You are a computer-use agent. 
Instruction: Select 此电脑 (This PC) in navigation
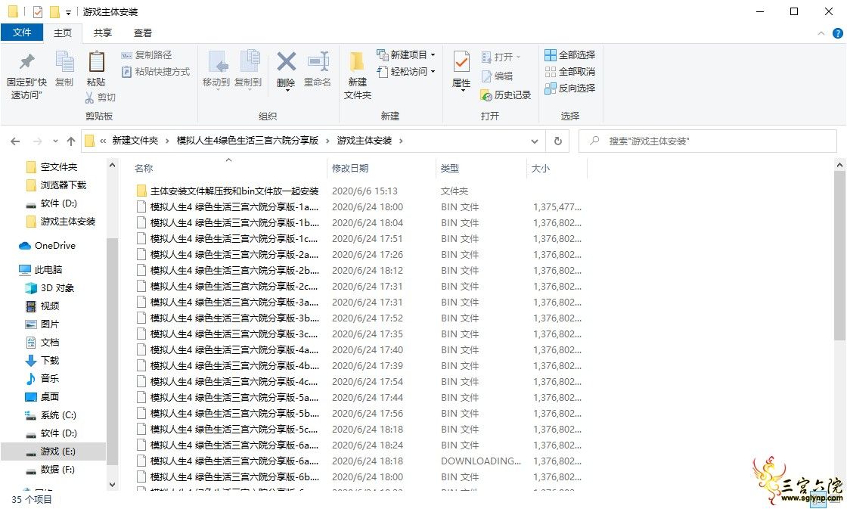(41, 270)
